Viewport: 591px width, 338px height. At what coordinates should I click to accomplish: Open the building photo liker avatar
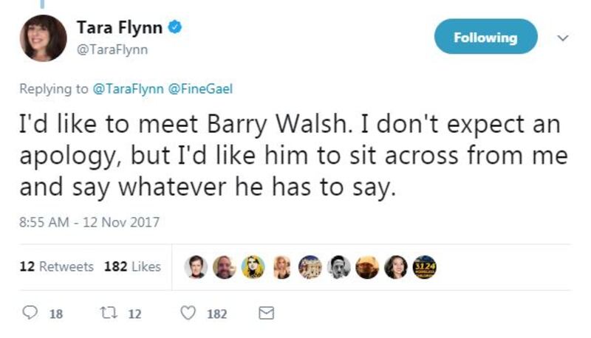[x=310, y=266]
